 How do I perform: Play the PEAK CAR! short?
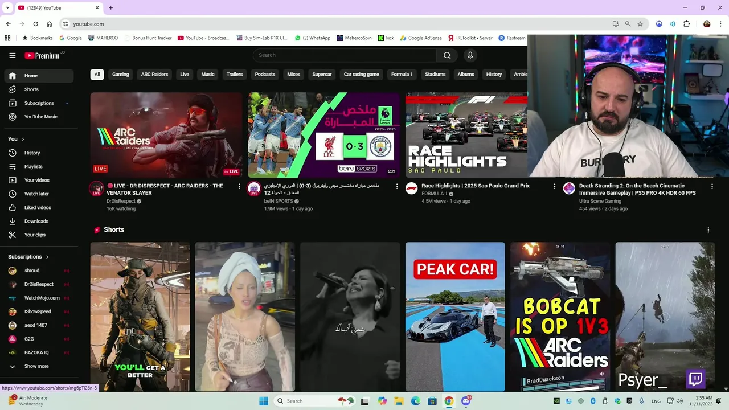pos(455,317)
